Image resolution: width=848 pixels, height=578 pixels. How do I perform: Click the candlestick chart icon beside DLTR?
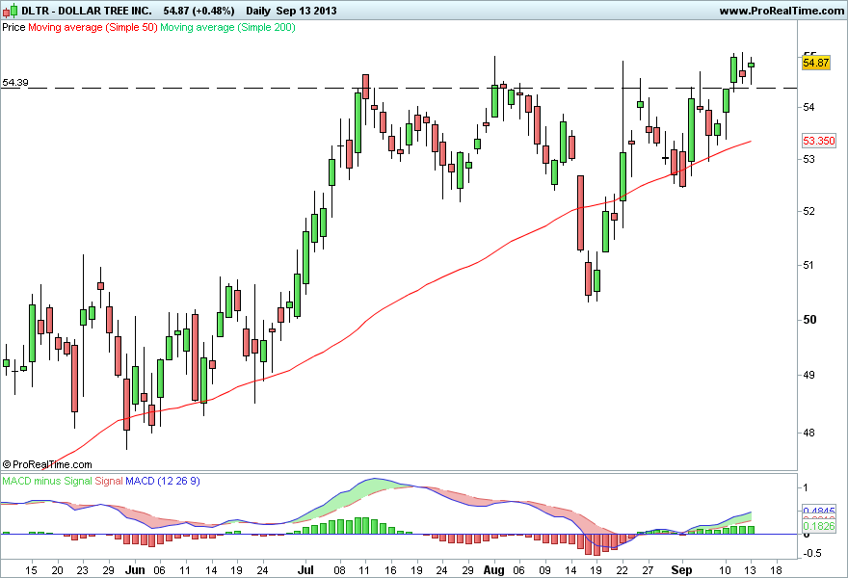click(11, 11)
